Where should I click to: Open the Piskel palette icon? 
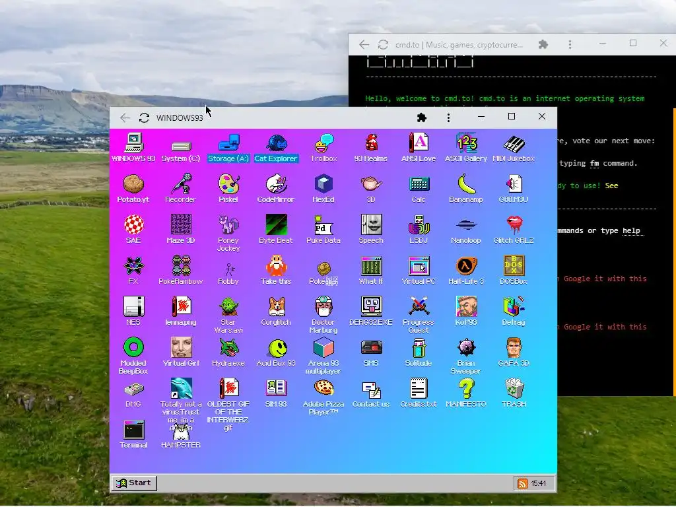click(x=228, y=184)
